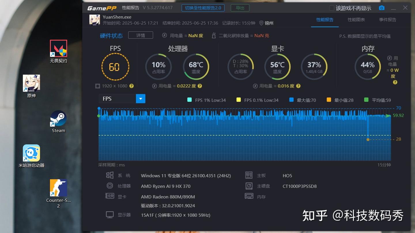This screenshot has height=233, width=415.
Task: Click the 内存 memory icon
Action: click(x=248, y=196)
